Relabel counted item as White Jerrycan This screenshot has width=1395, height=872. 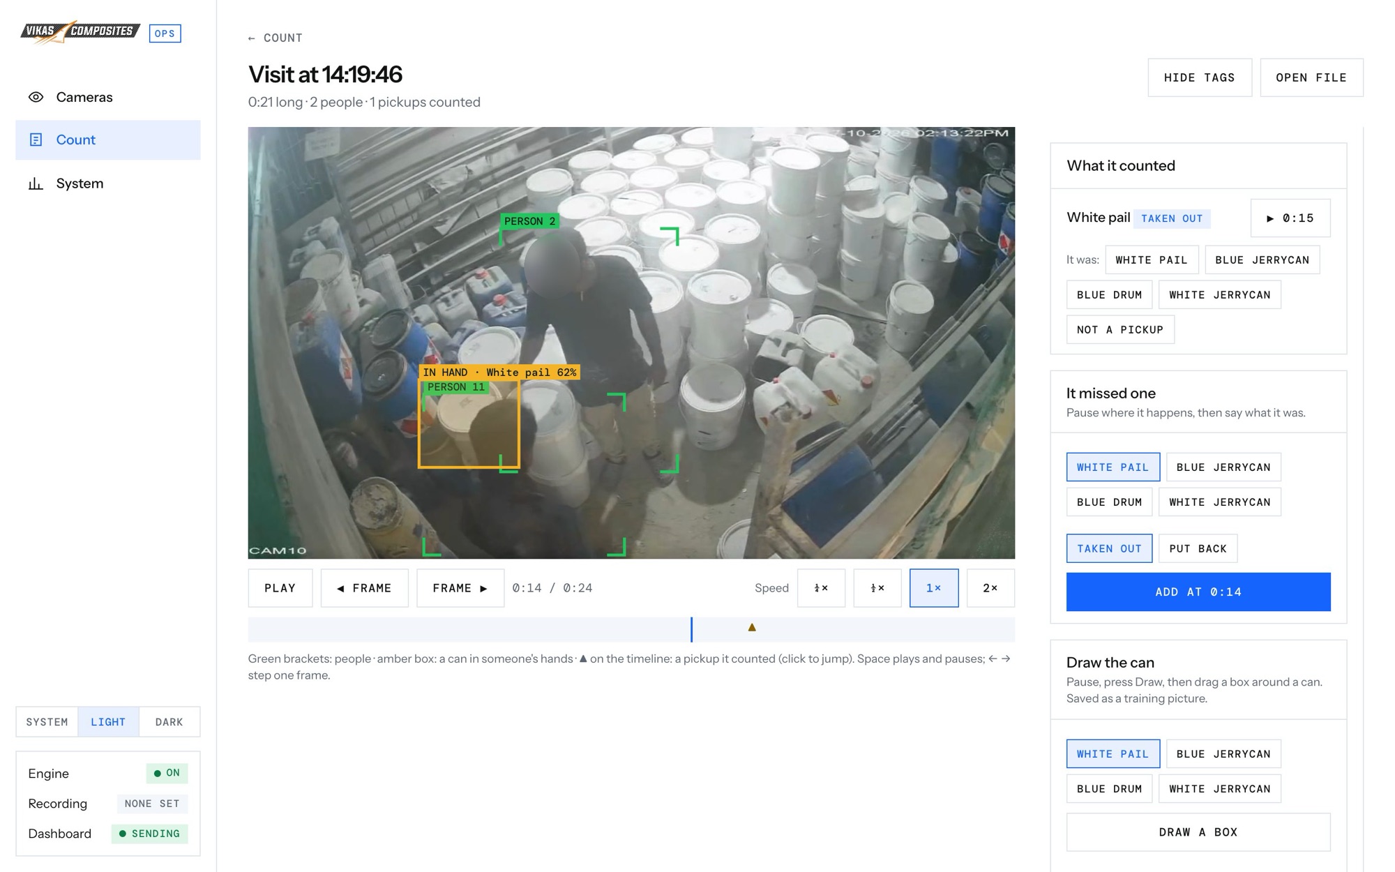click(1220, 295)
